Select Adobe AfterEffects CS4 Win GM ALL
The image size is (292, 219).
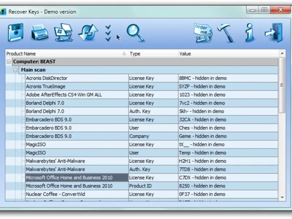pyautogui.click(x=64, y=95)
